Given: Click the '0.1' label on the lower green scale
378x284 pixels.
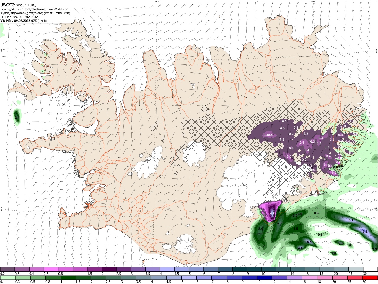Looking at the screenshot, I should click(x=3, y=282).
